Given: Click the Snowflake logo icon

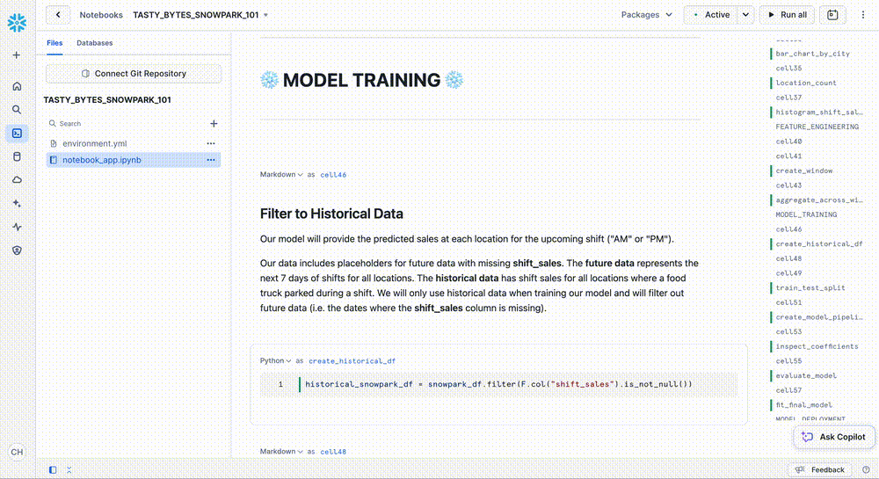Looking at the screenshot, I should [17, 22].
